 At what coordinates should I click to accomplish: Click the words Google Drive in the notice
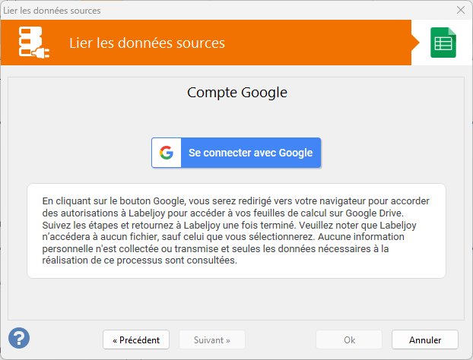(x=373, y=213)
